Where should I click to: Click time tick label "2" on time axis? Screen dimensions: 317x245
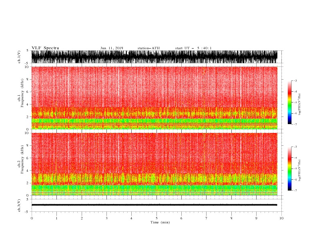click(82, 218)
